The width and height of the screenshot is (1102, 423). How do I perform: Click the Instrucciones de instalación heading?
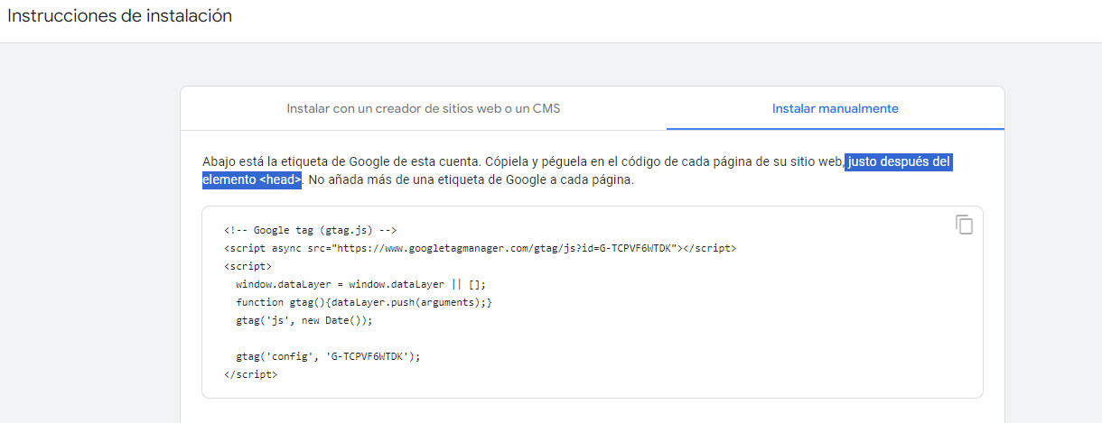[x=120, y=16]
